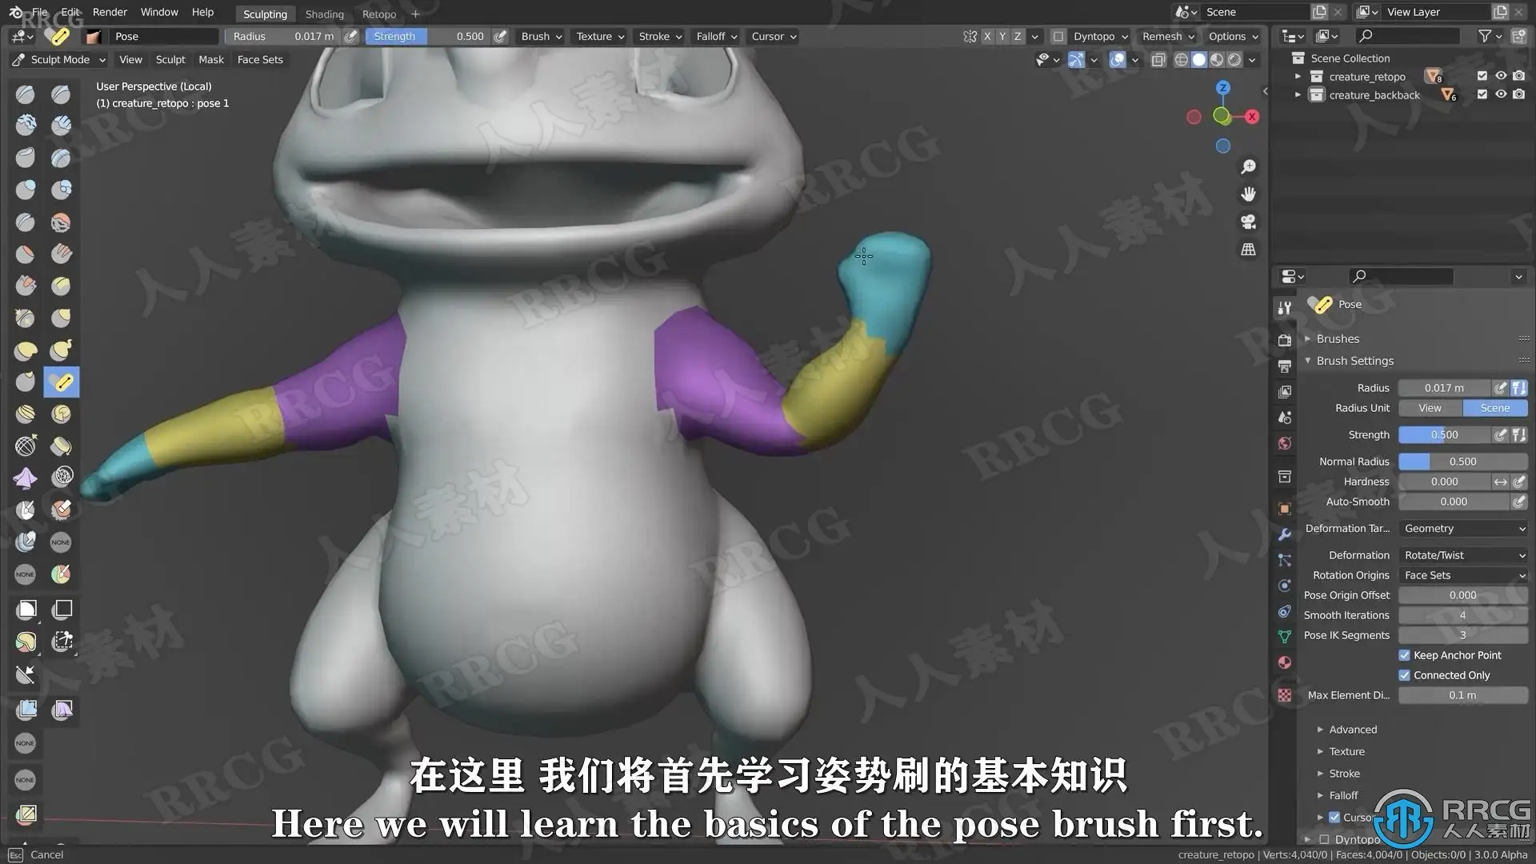Expand the Brushes panel
This screenshot has width=1536, height=864.
tap(1338, 339)
